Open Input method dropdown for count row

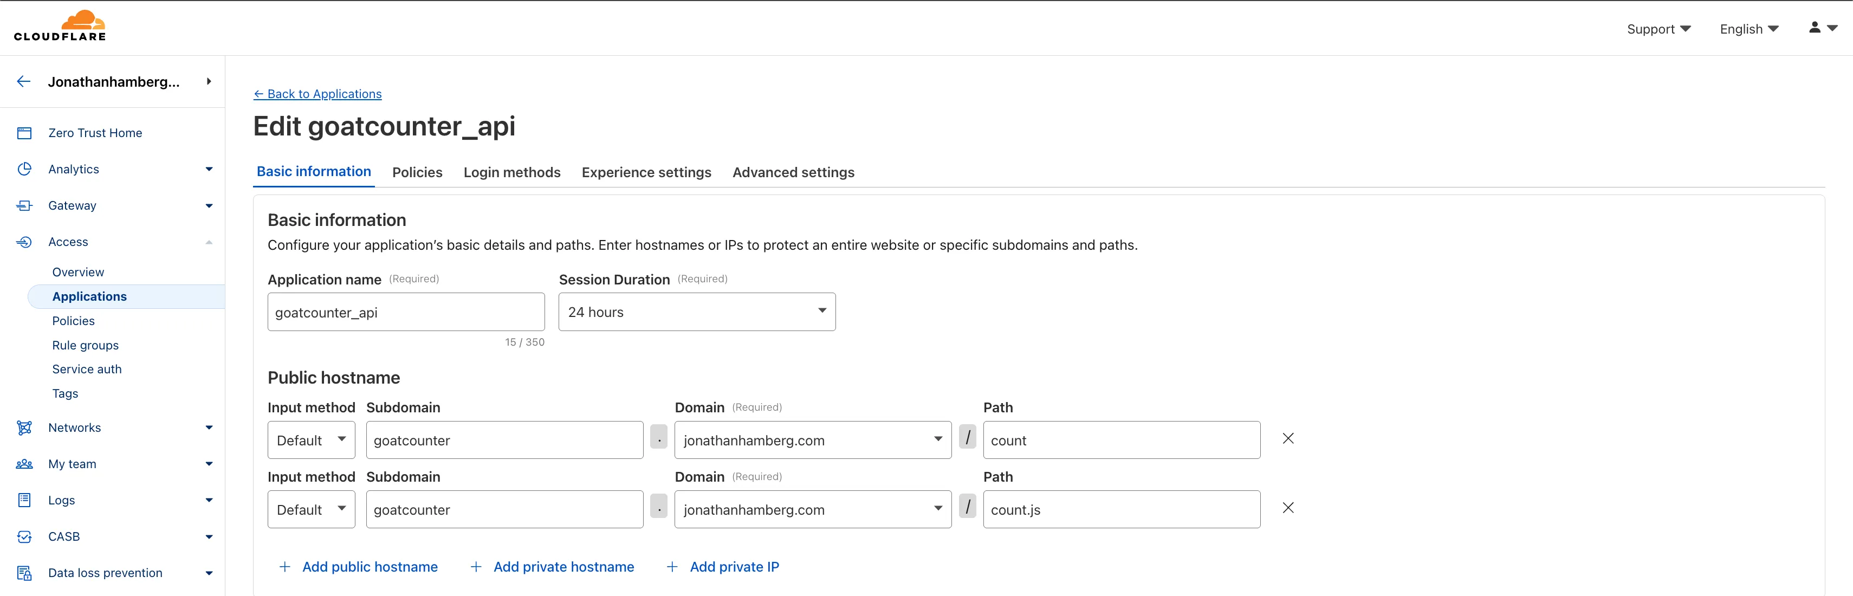coord(311,440)
